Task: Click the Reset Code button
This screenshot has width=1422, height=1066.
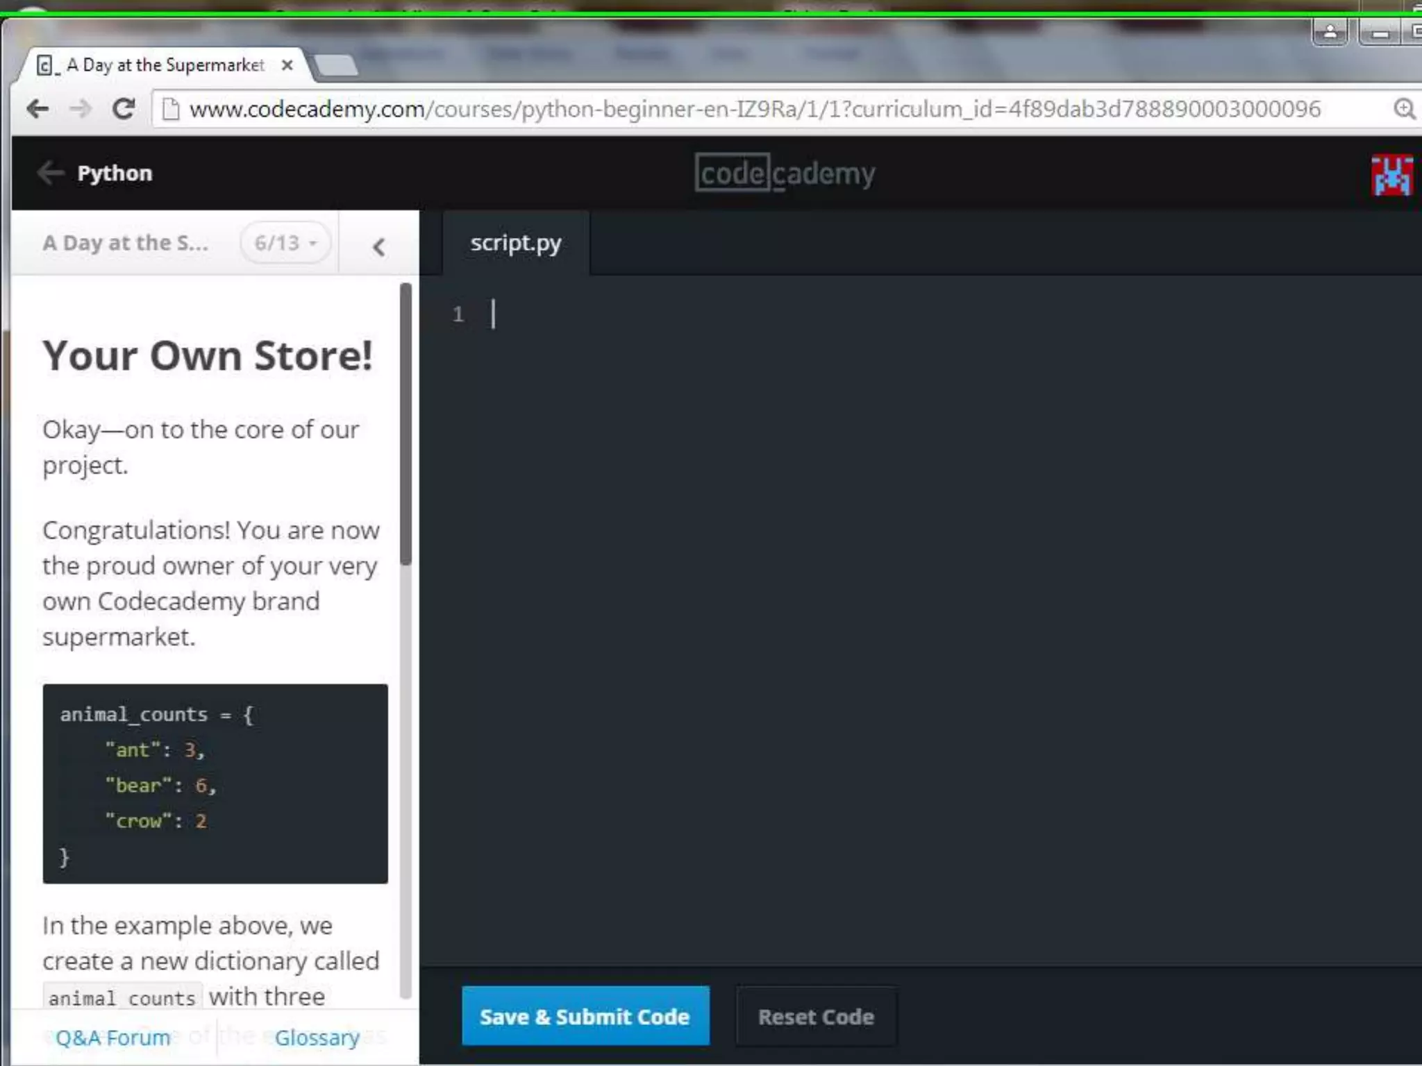Action: point(816,1017)
